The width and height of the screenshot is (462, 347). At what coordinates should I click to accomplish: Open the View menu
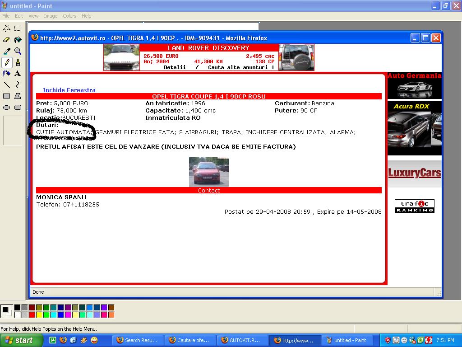tap(33, 16)
